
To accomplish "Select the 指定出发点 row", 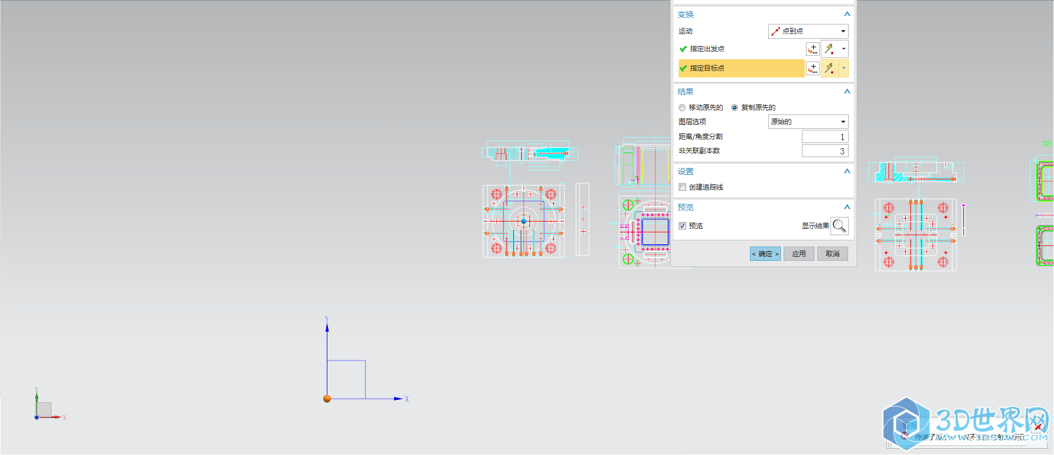I will pyautogui.click(x=741, y=49).
